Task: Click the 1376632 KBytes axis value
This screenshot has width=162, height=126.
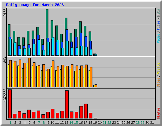Action: point(5,95)
